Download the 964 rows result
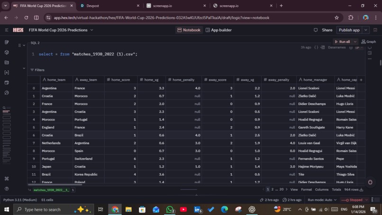This screenshot has width=382, height=215. [x=361, y=190]
